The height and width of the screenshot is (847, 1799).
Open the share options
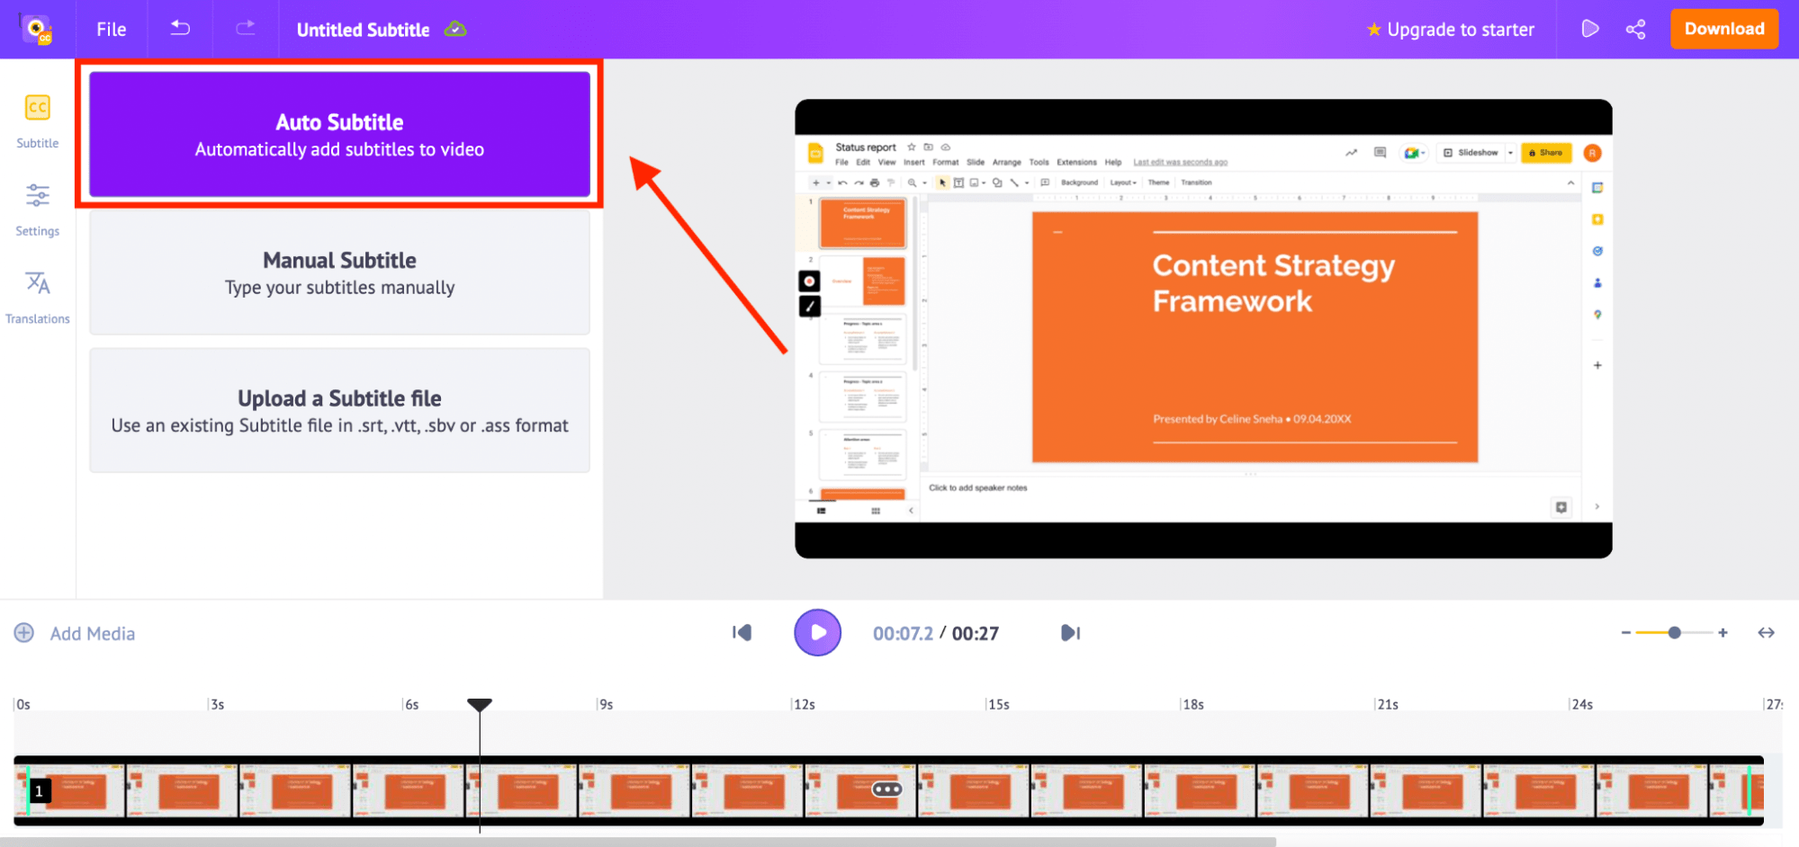[x=1635, y=29]
